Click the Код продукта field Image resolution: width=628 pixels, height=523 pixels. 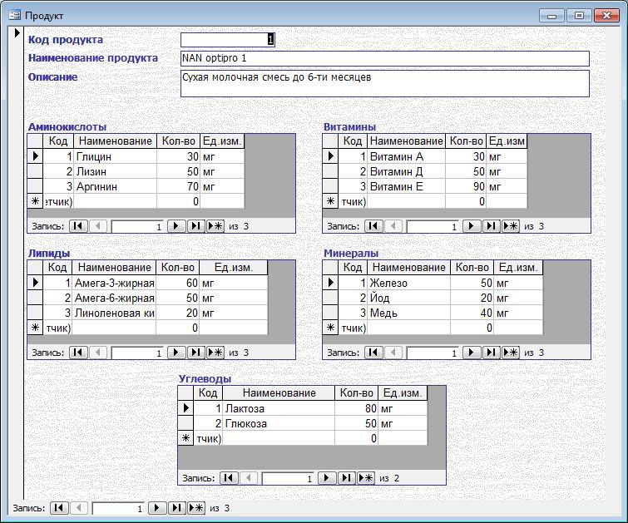(x=227, y=39)
